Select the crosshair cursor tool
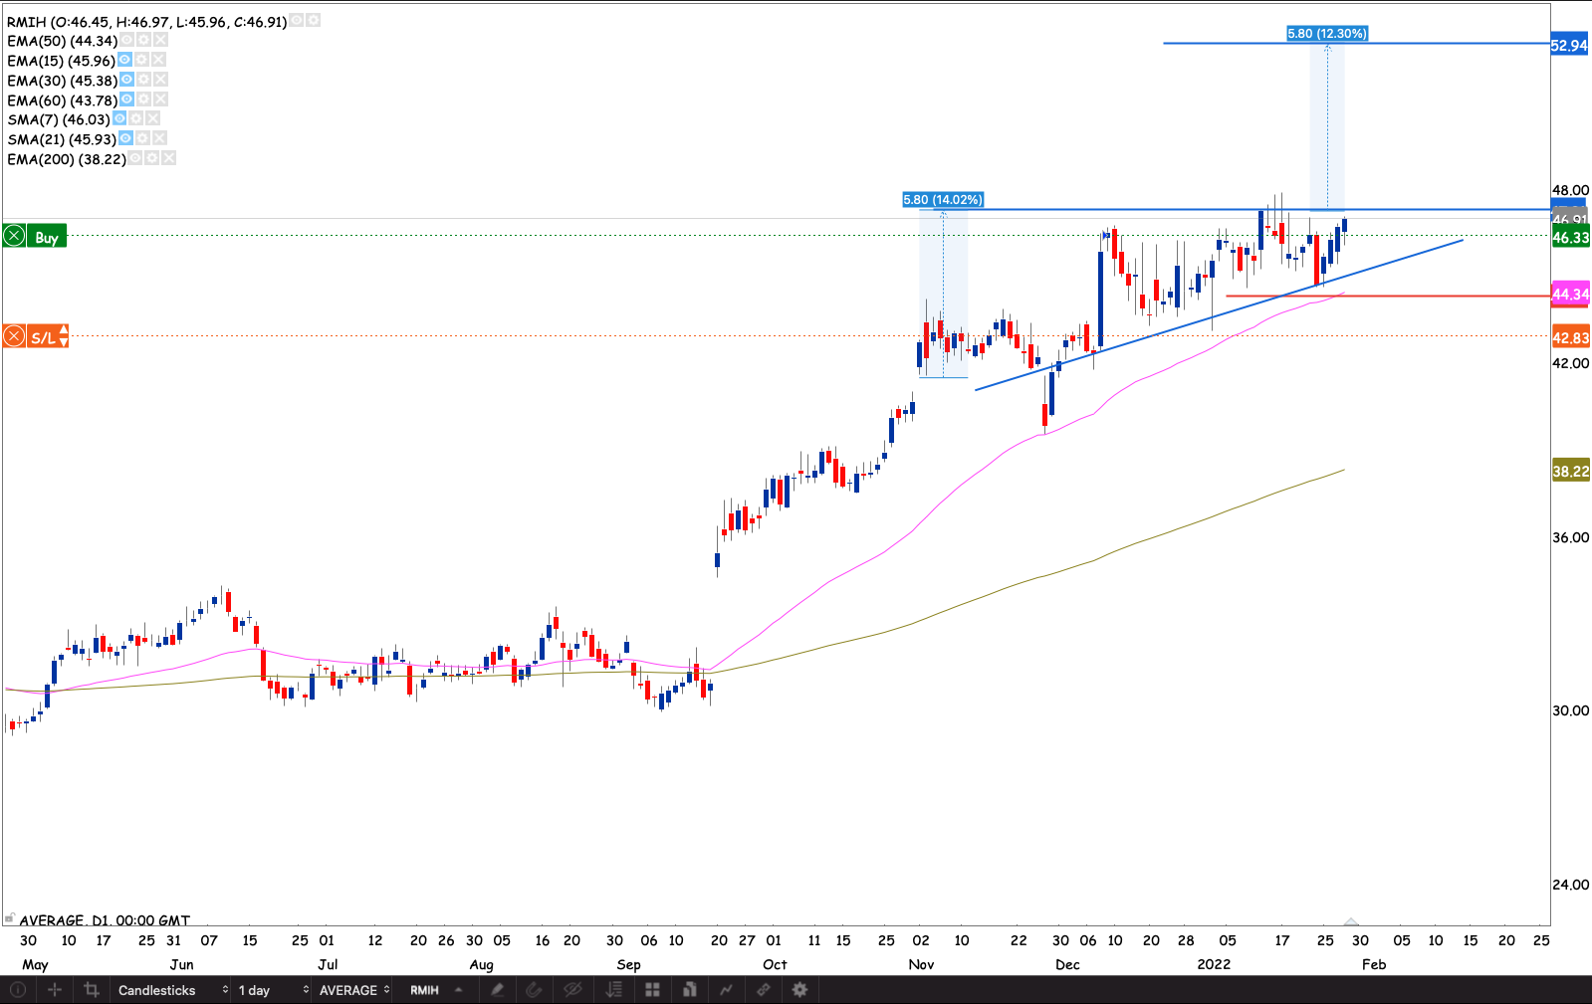 click(x=55, y=990)
